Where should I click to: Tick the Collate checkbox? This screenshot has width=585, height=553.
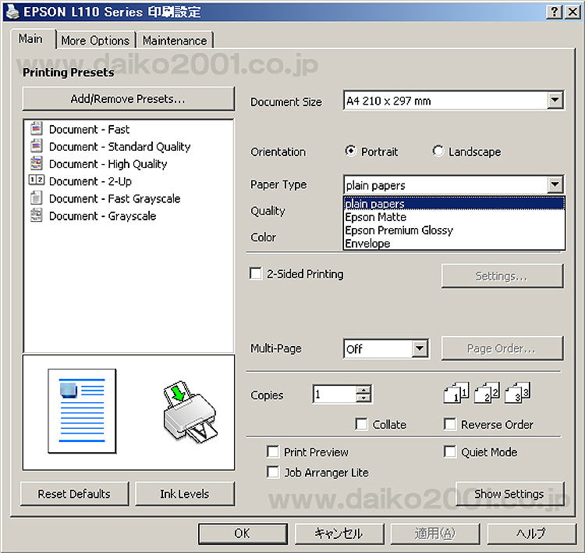[361, 424]
